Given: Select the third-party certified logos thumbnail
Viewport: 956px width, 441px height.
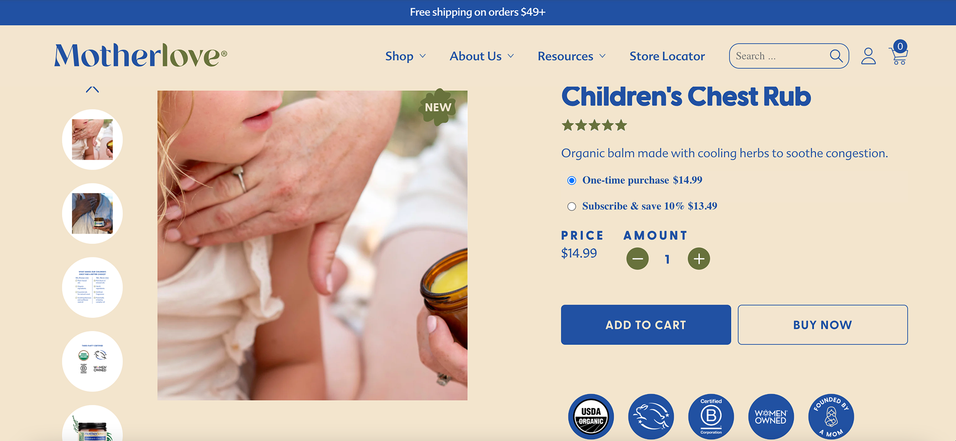Looking at the screenshot, I should click(92, 361).
